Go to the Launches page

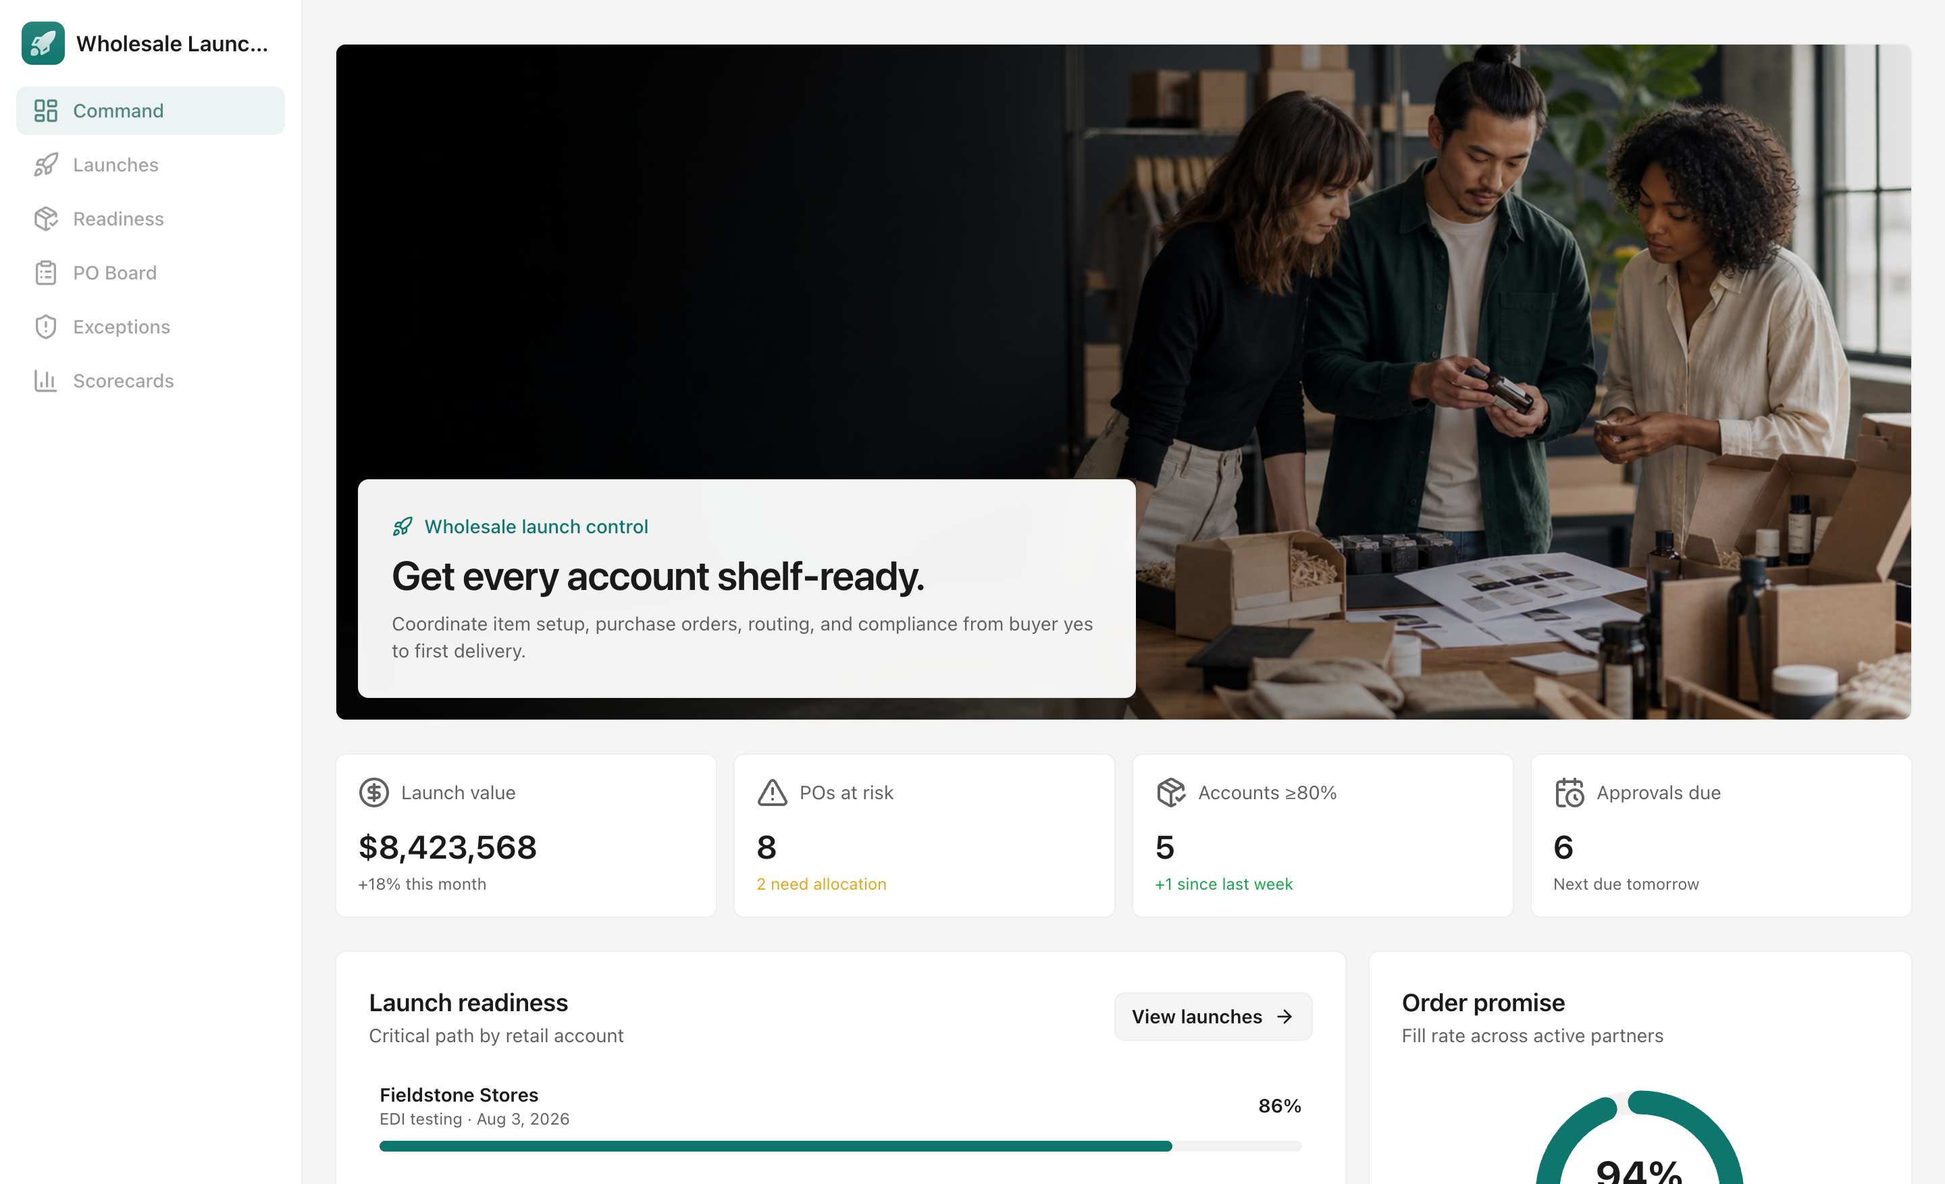(151, 165)
